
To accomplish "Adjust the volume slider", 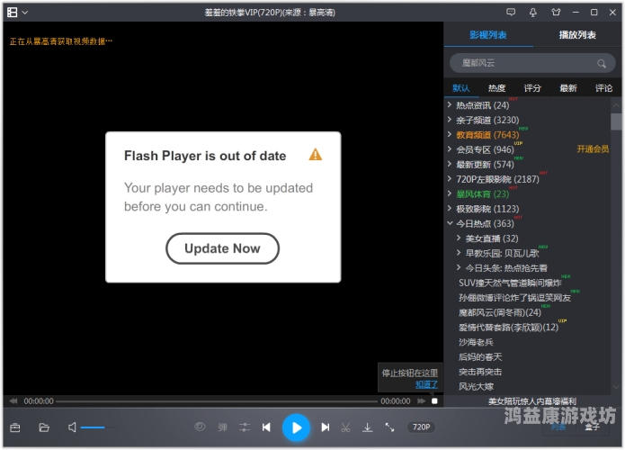I will (98, 427).
